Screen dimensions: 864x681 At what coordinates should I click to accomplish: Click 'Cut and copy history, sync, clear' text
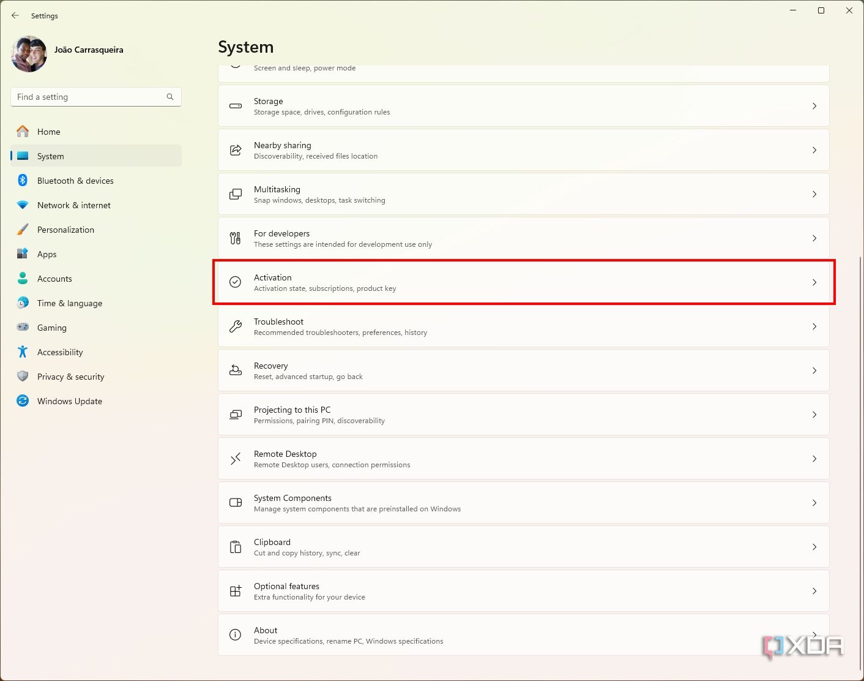[307, 553]
